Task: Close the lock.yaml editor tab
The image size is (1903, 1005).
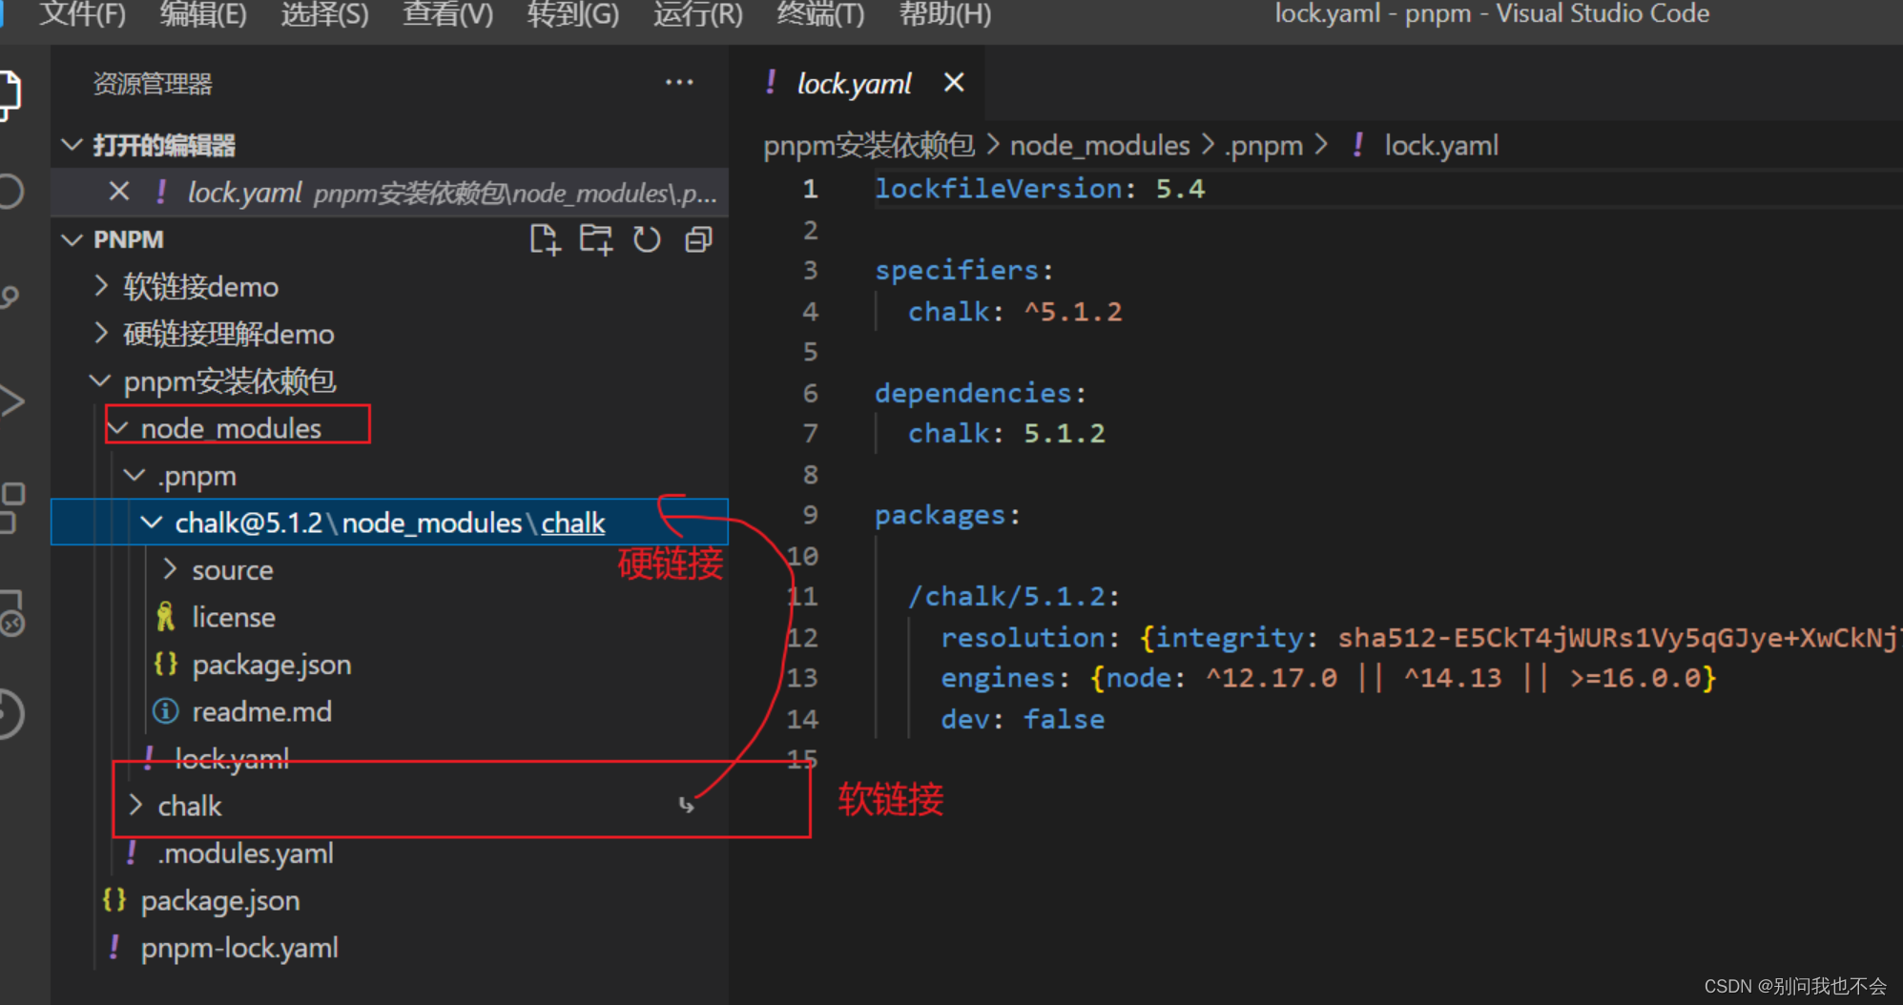Action: 953,83
